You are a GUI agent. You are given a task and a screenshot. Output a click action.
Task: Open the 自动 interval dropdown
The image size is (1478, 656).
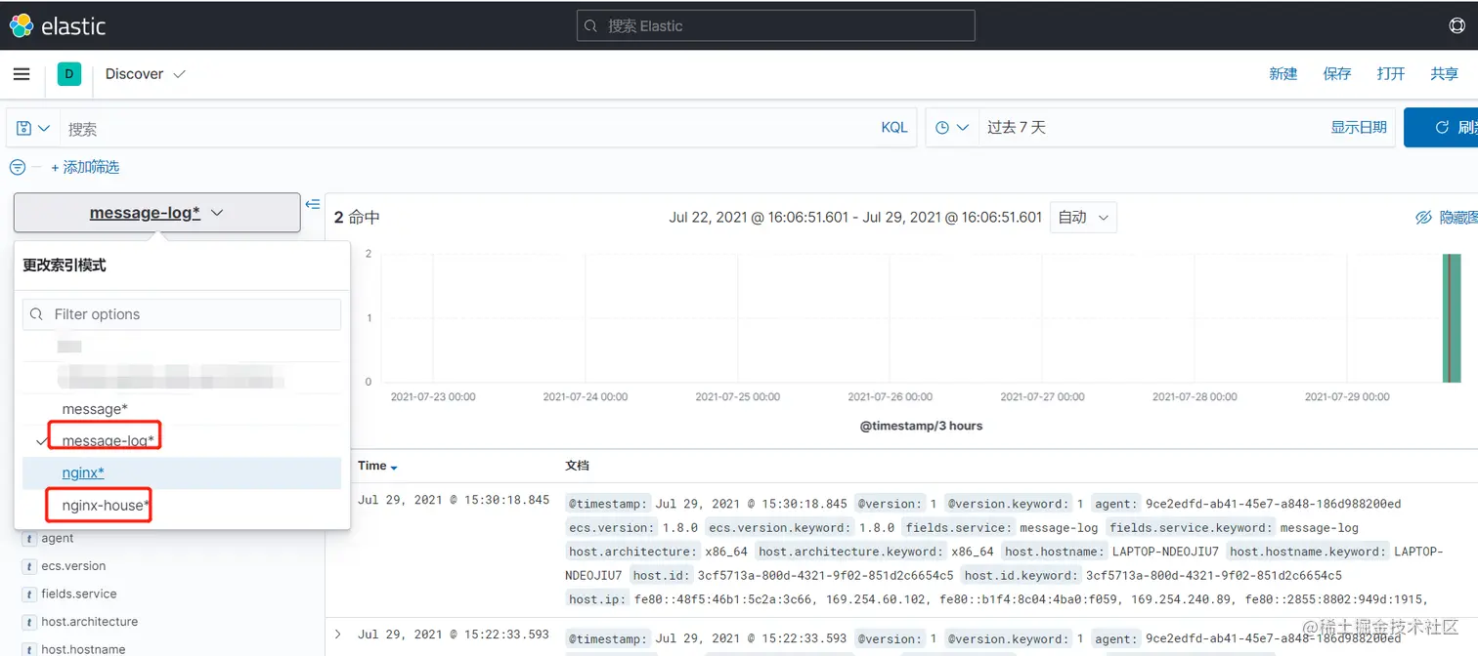tap(1083, 217)
